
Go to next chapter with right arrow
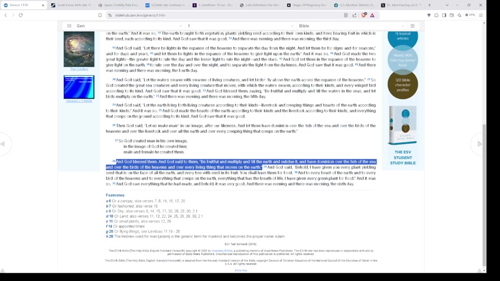pos(479,144)
